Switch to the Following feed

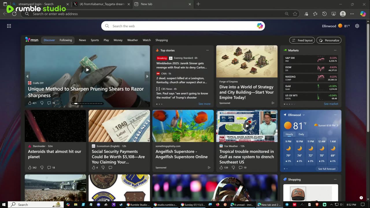pos(66,40)
